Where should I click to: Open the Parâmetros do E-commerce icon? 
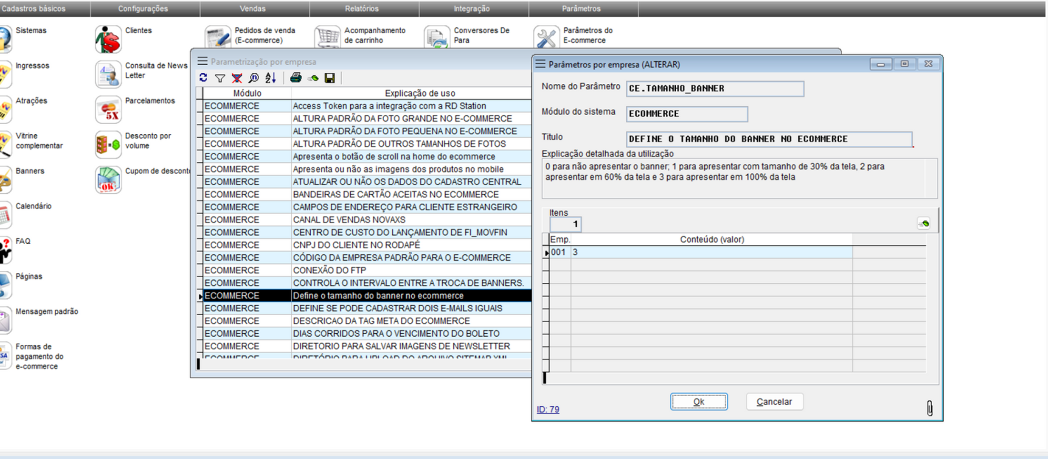click(546, 37)
